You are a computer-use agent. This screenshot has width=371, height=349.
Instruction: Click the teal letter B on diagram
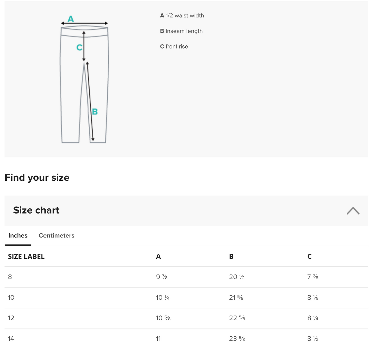95,112
